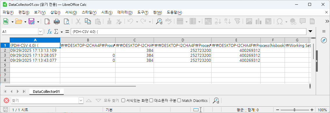Click the Redo arrow icon
The width and height of the screenshot is (330, 113).
[143, 21]
